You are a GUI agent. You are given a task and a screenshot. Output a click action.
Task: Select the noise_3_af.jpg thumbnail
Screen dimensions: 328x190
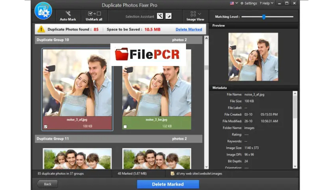click(77, 83)
